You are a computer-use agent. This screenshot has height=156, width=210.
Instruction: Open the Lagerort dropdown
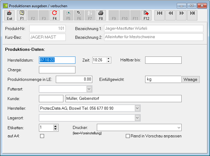tap(137, 118)
